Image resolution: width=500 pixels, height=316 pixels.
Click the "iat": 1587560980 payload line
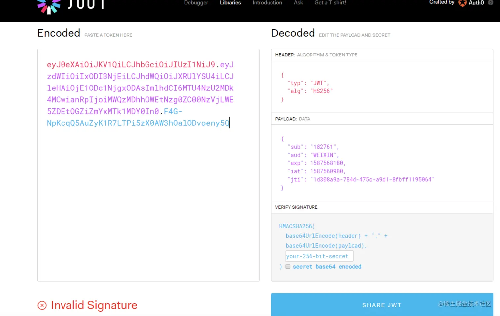(x=316, y=171)
